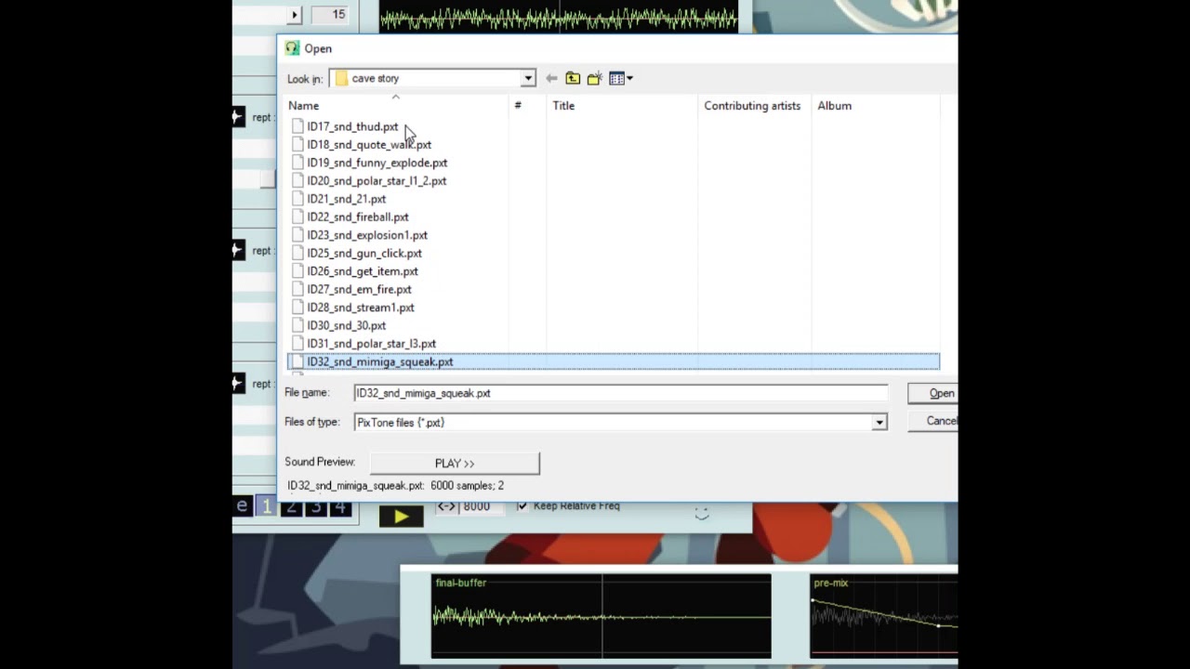The width and height of the screenshot is (1190, 669).
Task: Select file ID26_snd_get_item.pxt
Action: pos(363,271)
